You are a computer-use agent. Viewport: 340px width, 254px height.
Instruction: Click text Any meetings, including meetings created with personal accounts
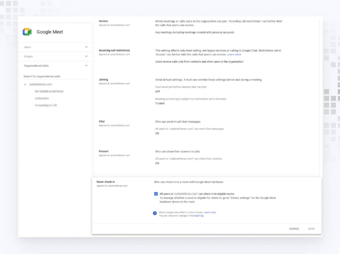tap(195, 32)
